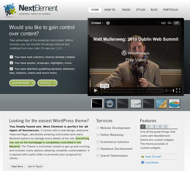Select the FREE ribbon thumbnail

pyautogui.click(x=161, y=103)
